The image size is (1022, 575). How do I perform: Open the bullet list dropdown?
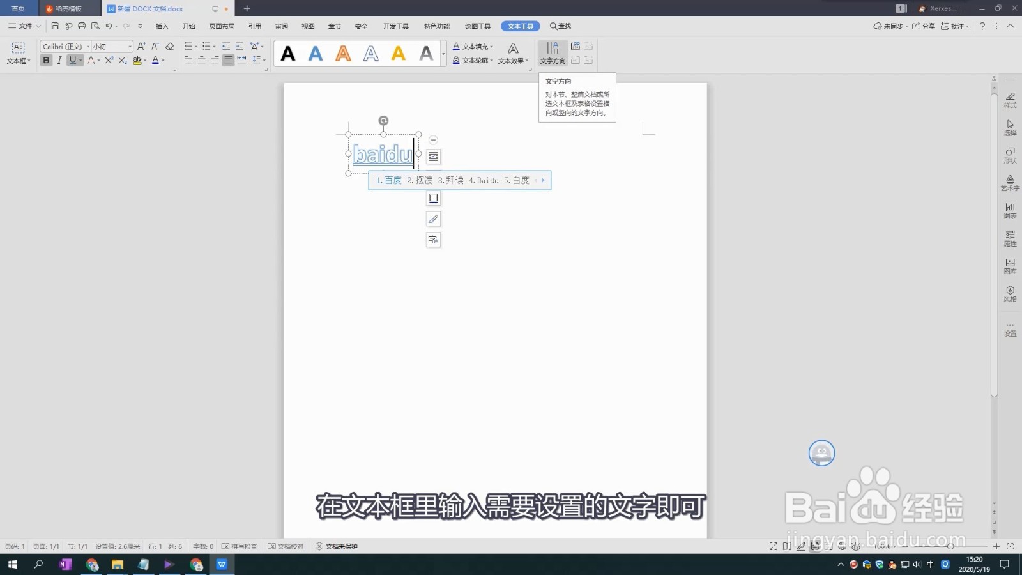pyautogui.click(x=195, y=46)
